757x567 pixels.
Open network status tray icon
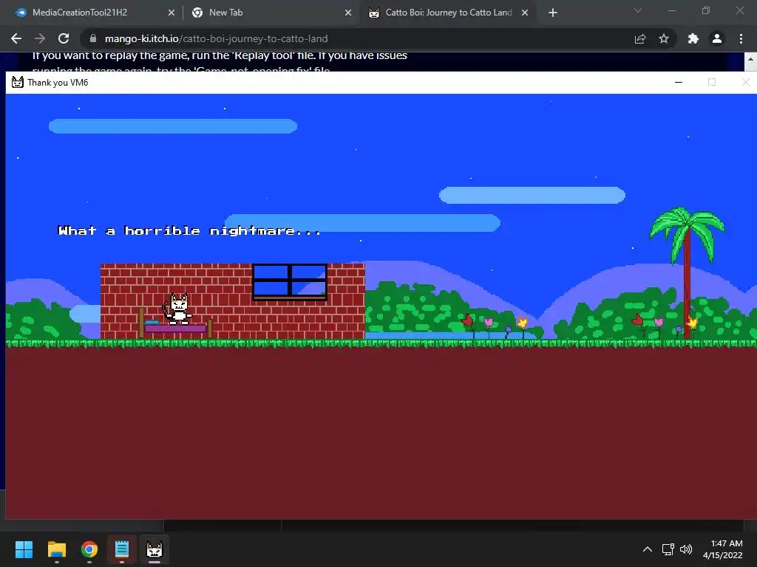pos(668,549)
